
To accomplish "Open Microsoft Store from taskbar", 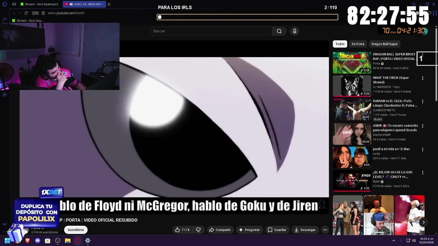I will (48, 241).
